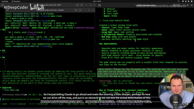Image resolution: width=194 pixels, height=109 pixels.
Task: Select feedback option '0: Dismiss'
Action: (x=138, y=92)
